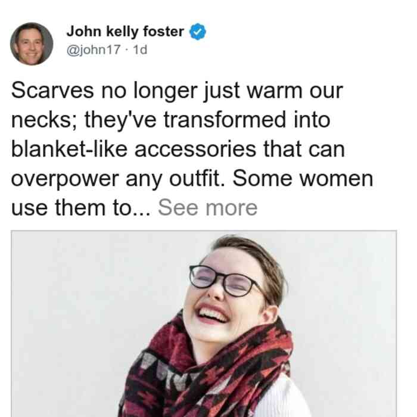Image resolution: width=417 pixels, height=417 pixels.
Task: Click the blue verified checkmark badge
Action: (197, 32)
